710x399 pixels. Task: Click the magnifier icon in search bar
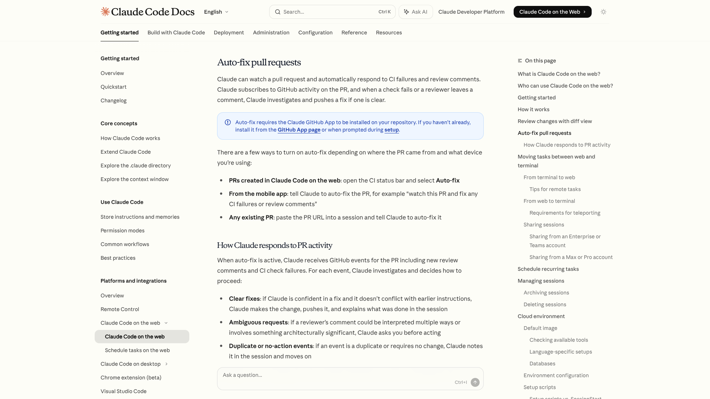(x=278, y=12)
